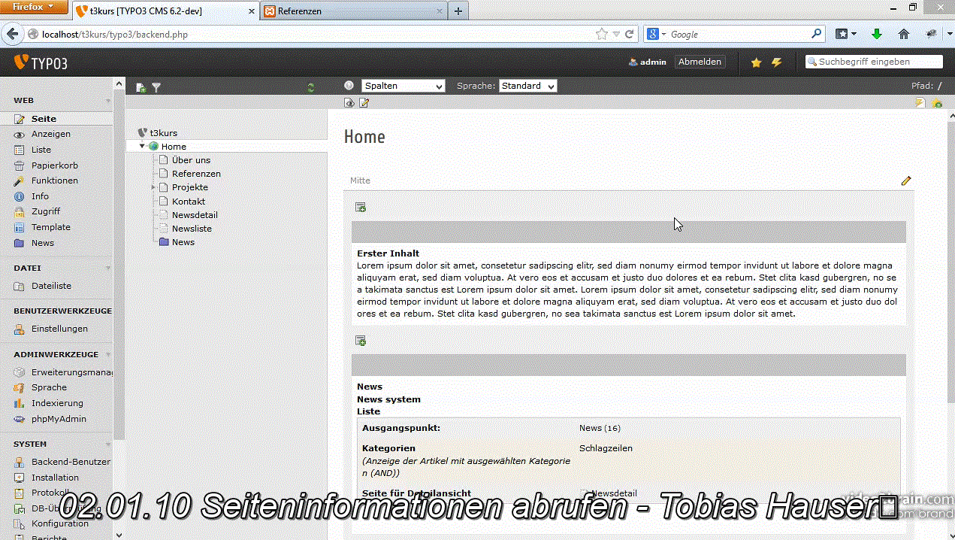Open the Liste module

[x=41, y=150]
